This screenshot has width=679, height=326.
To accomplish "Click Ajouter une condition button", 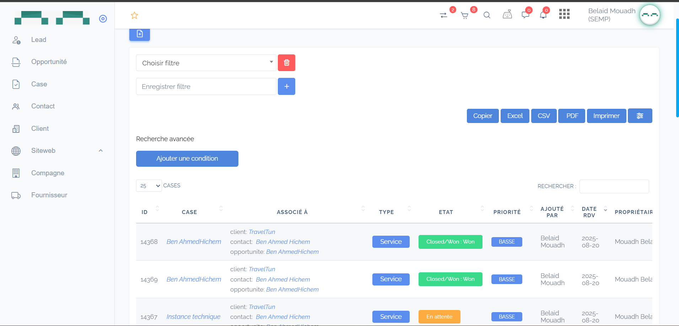I will click(x=187, y=159).
